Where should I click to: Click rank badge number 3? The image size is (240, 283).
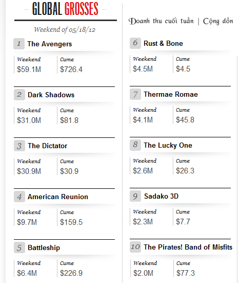click(19, 146)
